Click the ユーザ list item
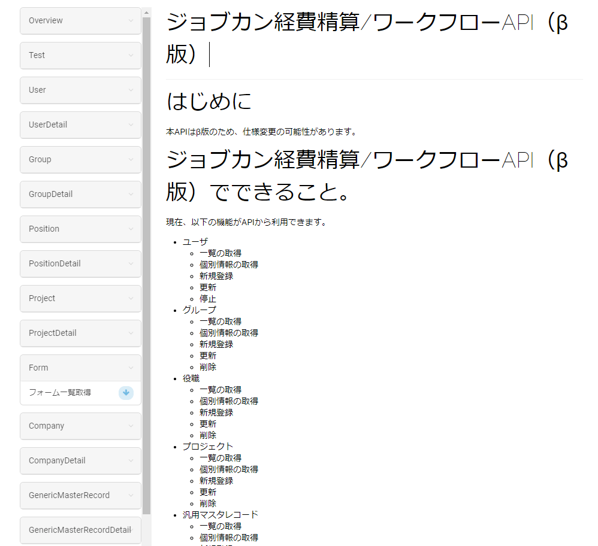 coord(195,242)
